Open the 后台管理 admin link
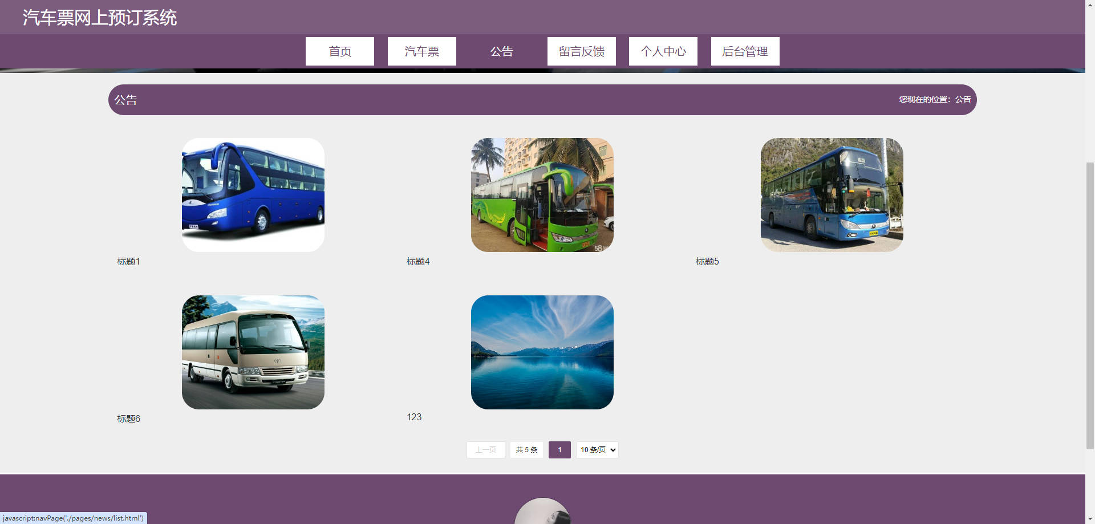Viewport: 1095px width, 524px height. coord(745,51)
